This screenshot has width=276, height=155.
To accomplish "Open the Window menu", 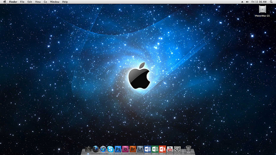I will point(55,2).
